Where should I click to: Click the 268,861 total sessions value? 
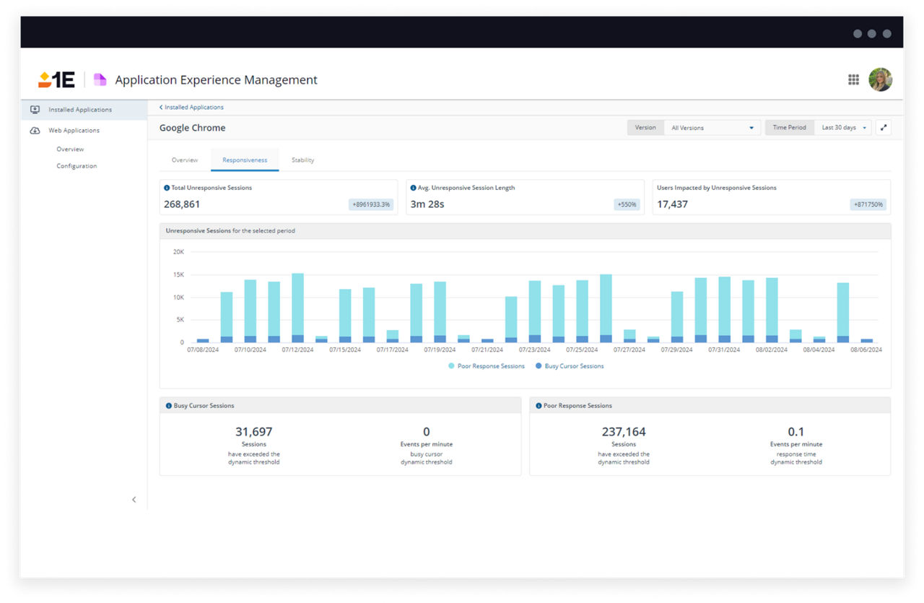coord(182,204)
